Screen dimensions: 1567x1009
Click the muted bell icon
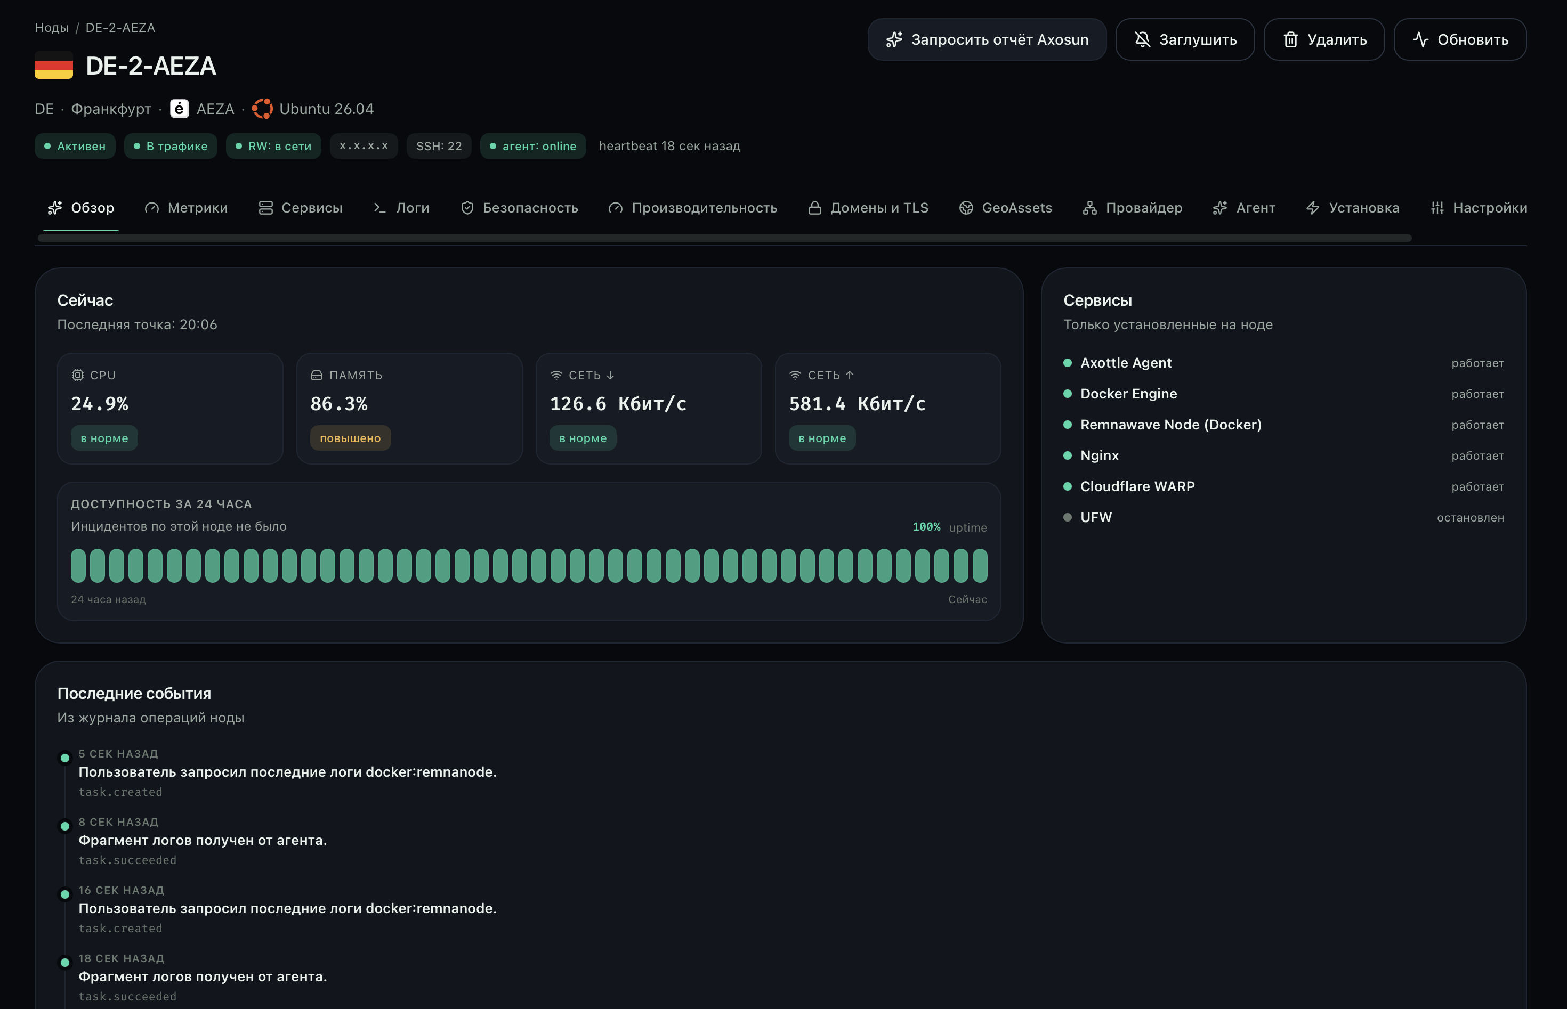[x=1142, y=40]
